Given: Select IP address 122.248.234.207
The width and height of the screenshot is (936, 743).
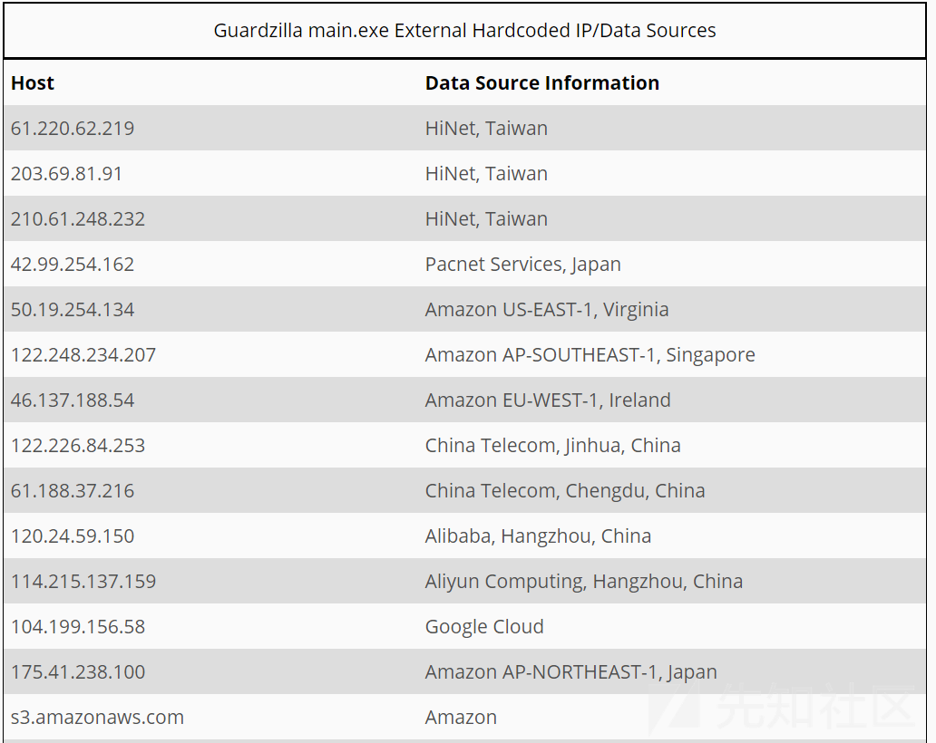Looking at the screenshot, I should coord(83,355).
